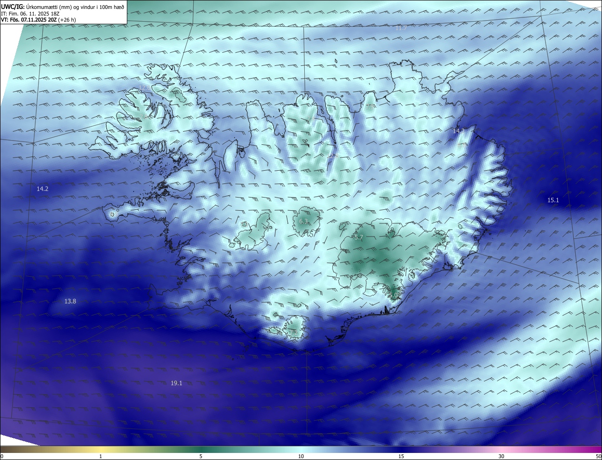Click the 'IT: Fim. 06. 11. 2025 18Z' line
Image resolution: width=602 pixels, height=460 pixels.
coord(30,14)
